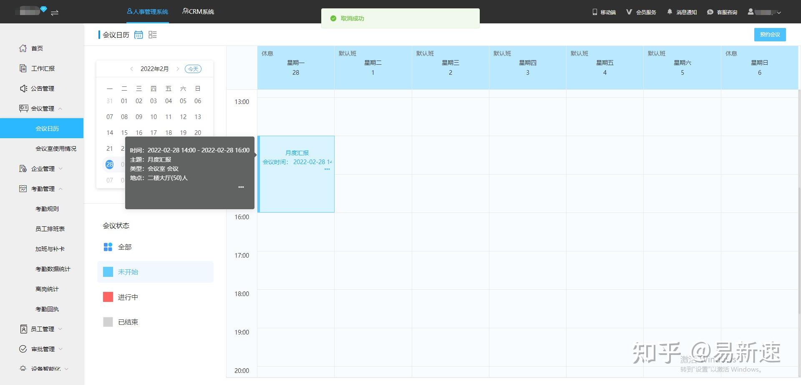This screenshot has height=385, width=801.
Task: Click the 首页 home icon
Action: (23, 48)
